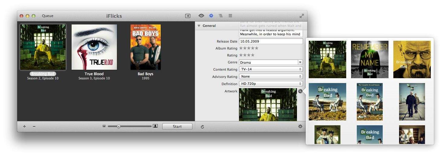445x157 pixels.
Task: Choose the bottom-row indoor photo artwork
Action: [x=412, y=135]
